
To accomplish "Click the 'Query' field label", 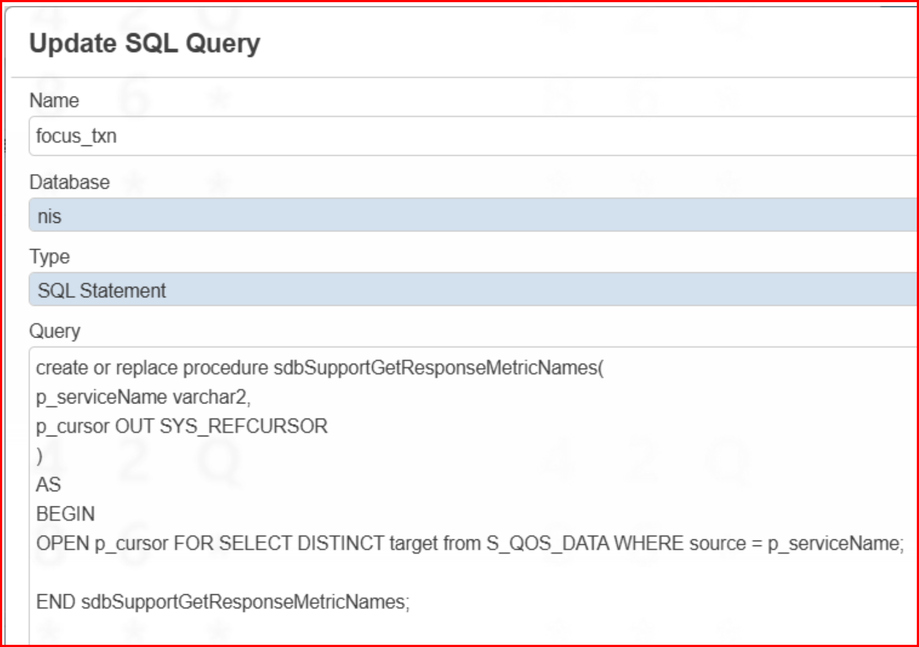I will (55, 331).
